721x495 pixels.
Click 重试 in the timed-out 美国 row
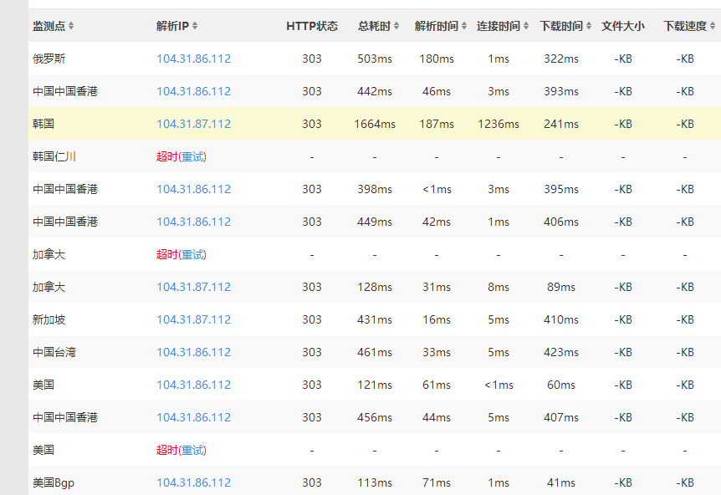point(192,450)
